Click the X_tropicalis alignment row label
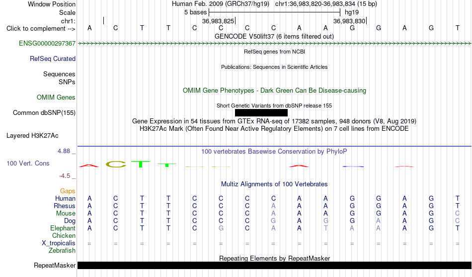This screenshot has height=277, width=472. pyautogui.click(x=59, y=243)
